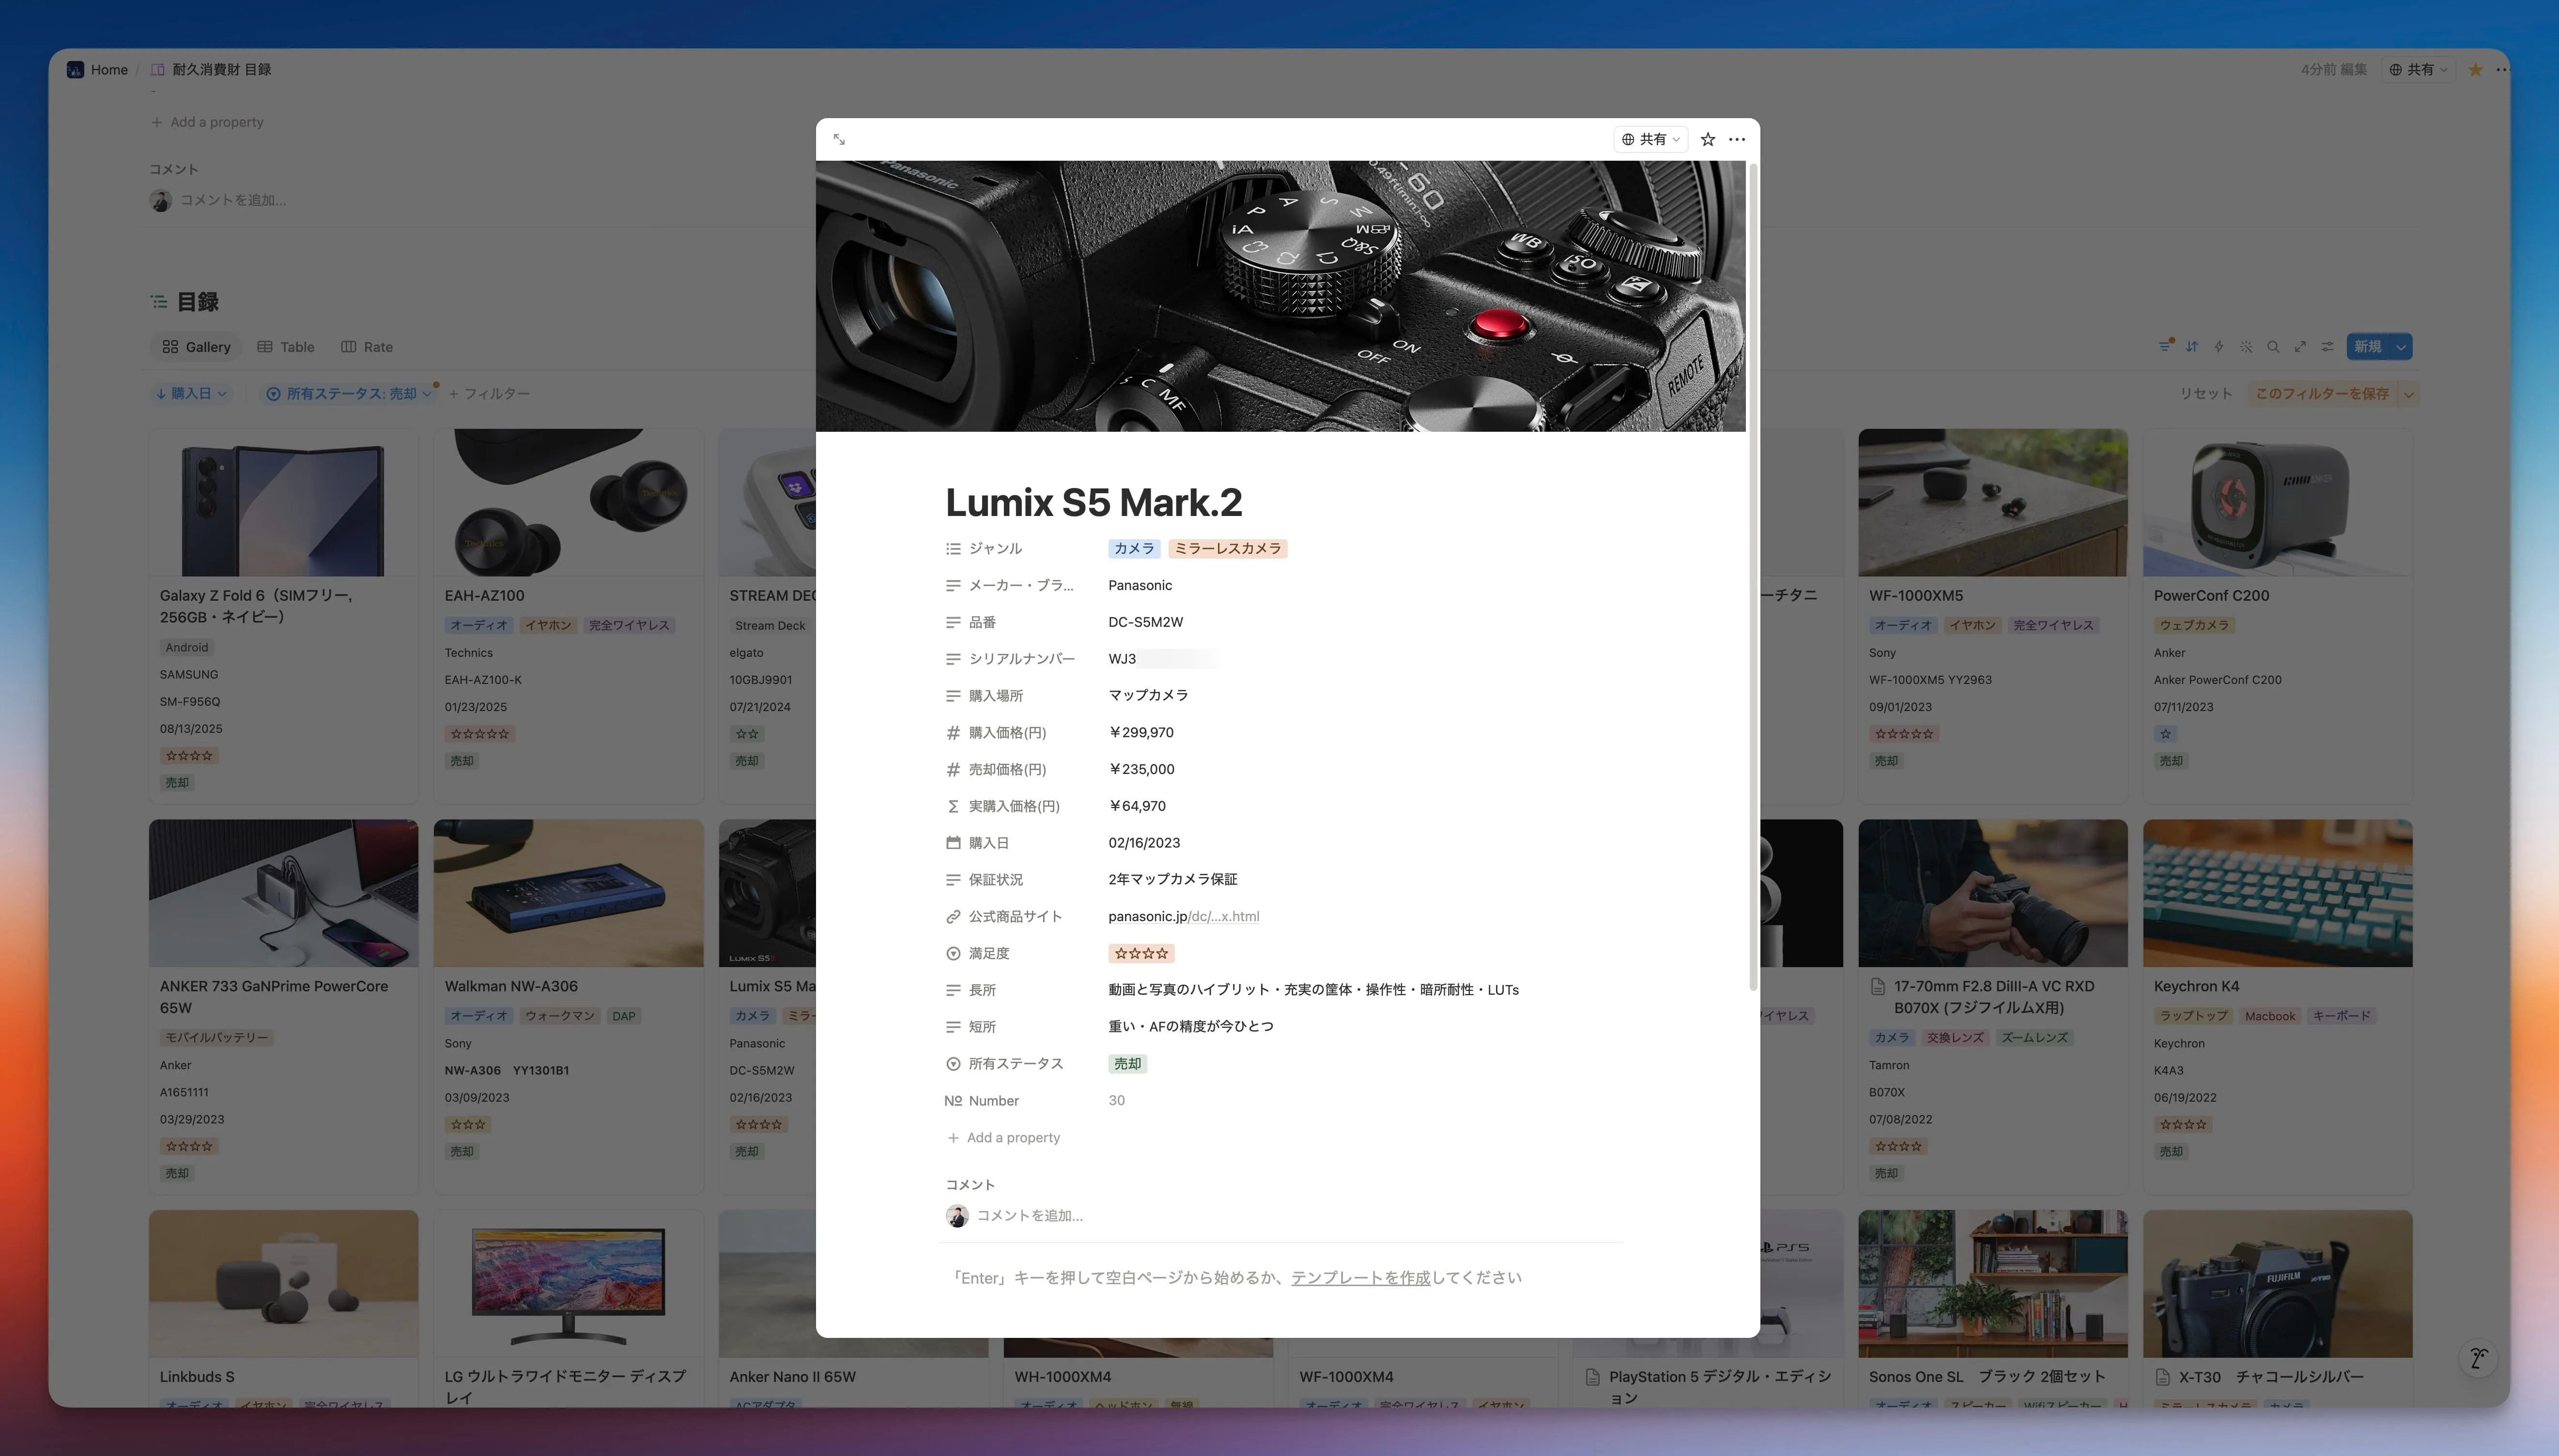Viewport: 2559px width, 1456px height.
Task: Click the sigma icon of 実購入価格(円)
Action: point(953,806)
